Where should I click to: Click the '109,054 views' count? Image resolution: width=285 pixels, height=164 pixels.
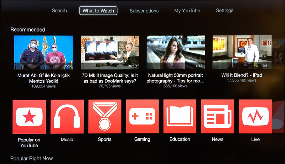pos(43,86)
